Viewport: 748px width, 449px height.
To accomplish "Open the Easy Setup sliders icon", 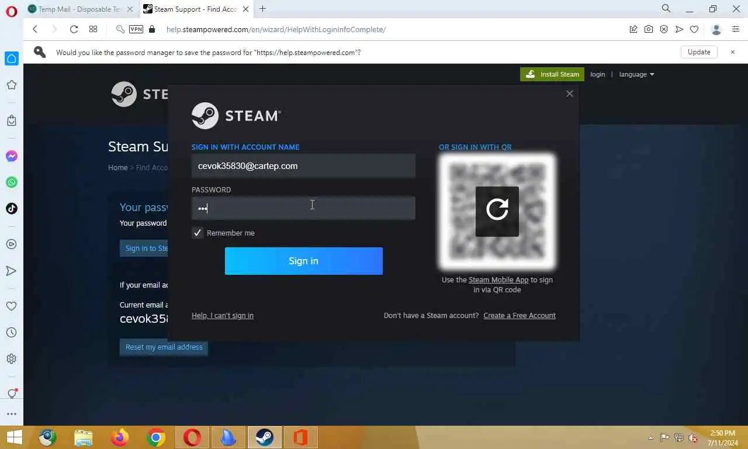I will pos(736,29).
